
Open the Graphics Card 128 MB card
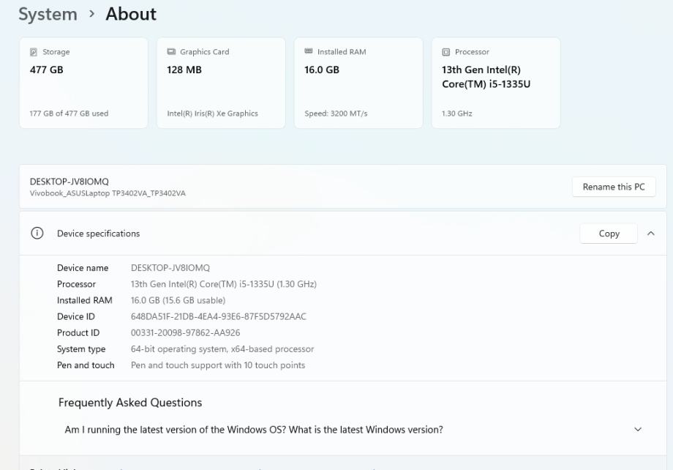click(x=221, y=83)
